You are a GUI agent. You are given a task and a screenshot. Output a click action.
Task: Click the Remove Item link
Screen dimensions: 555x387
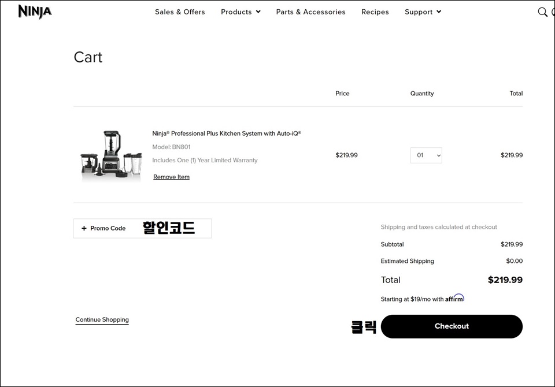click(x=171, y=177)
